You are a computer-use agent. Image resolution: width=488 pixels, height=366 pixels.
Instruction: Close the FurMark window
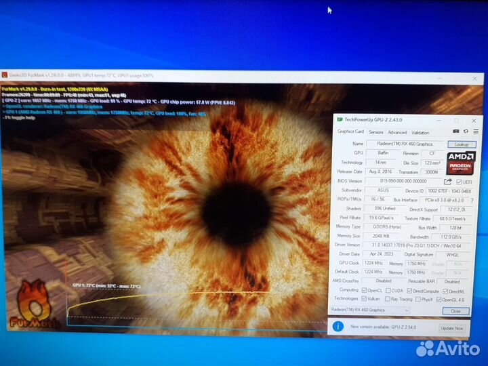point(474,79)
